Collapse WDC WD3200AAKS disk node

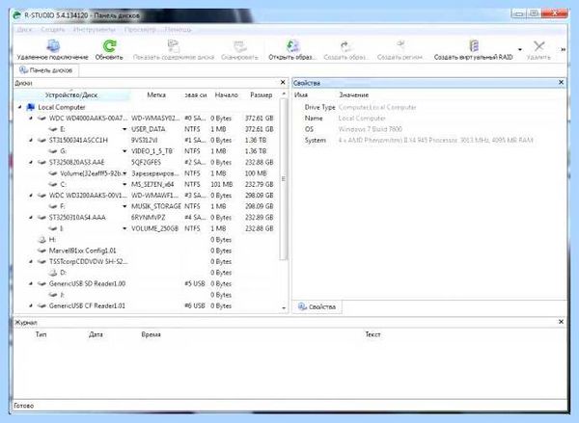[31, 196]
